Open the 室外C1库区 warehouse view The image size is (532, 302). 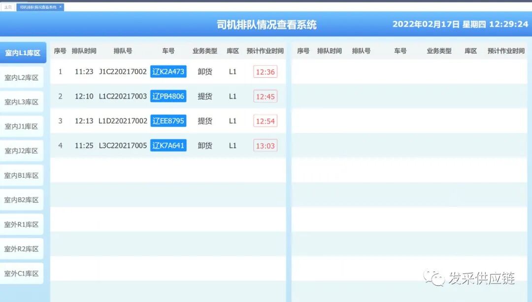coord(23,273)
